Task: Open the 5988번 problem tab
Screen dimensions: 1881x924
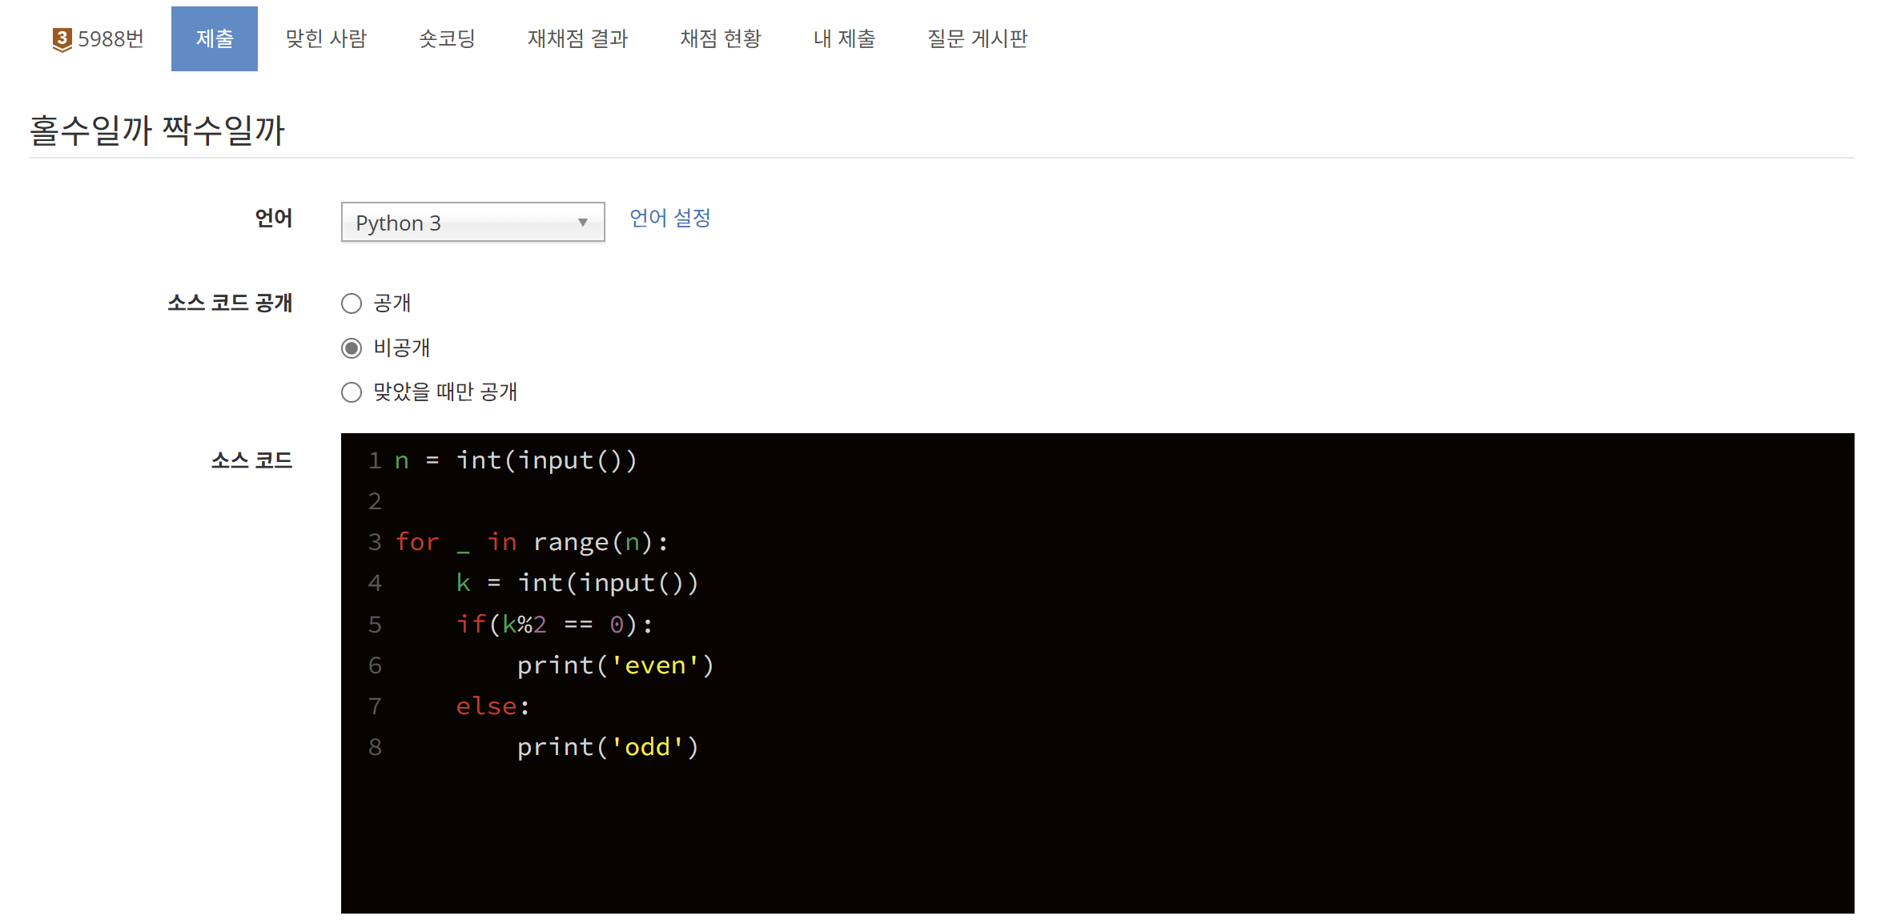Action: click(110, 39)
